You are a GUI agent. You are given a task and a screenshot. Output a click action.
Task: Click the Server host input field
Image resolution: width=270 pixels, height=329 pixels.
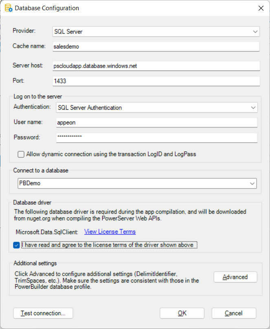click(156, 66)
